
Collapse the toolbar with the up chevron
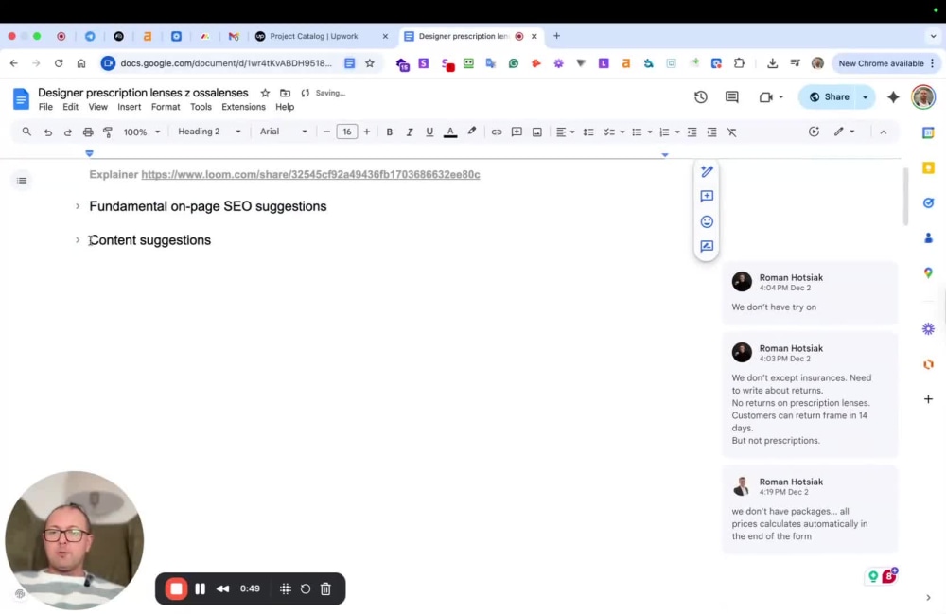pyautogui.click(x=884, y=132)
